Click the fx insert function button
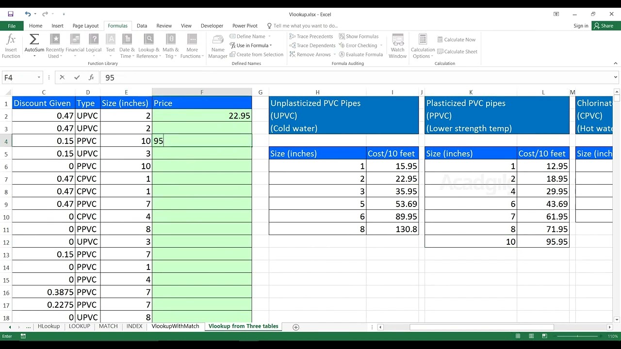Image resolution: width=621 pixels, height=349 pixels. pyautogui.click(x=91, y=77)
